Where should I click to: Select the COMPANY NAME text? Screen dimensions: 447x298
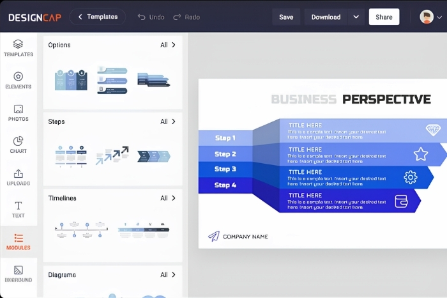245,237
